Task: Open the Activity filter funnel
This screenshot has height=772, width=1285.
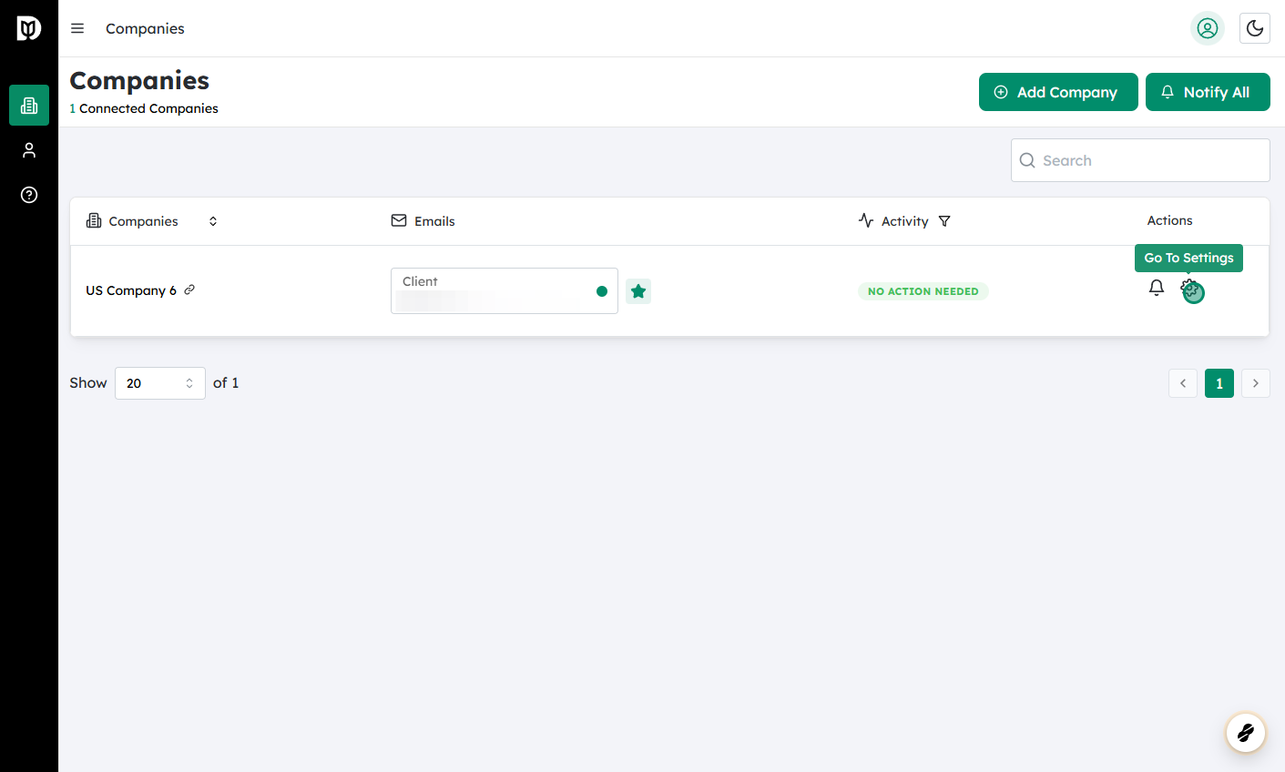Action: (x=944, y=220)
